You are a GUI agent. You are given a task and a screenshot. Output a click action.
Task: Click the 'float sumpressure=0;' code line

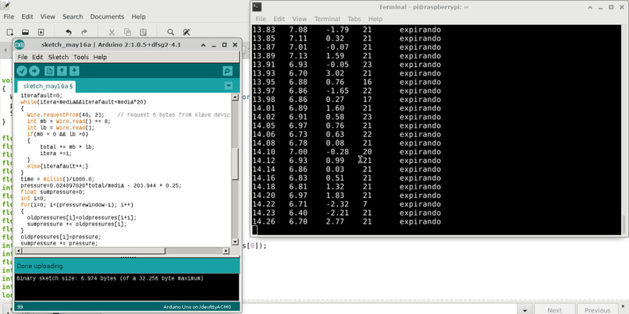tap(52, 192)
